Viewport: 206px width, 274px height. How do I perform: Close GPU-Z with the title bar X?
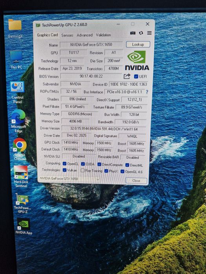tap(148, 24)
